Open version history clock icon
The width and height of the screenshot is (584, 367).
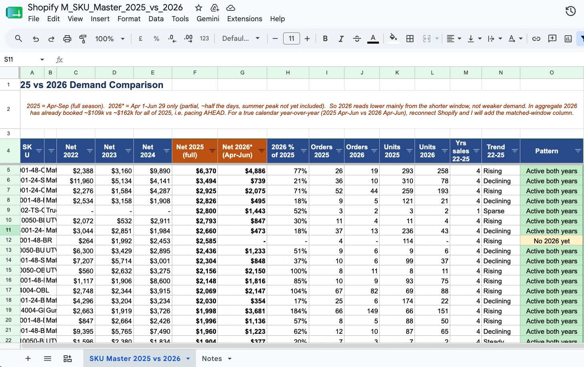point(570,11)
